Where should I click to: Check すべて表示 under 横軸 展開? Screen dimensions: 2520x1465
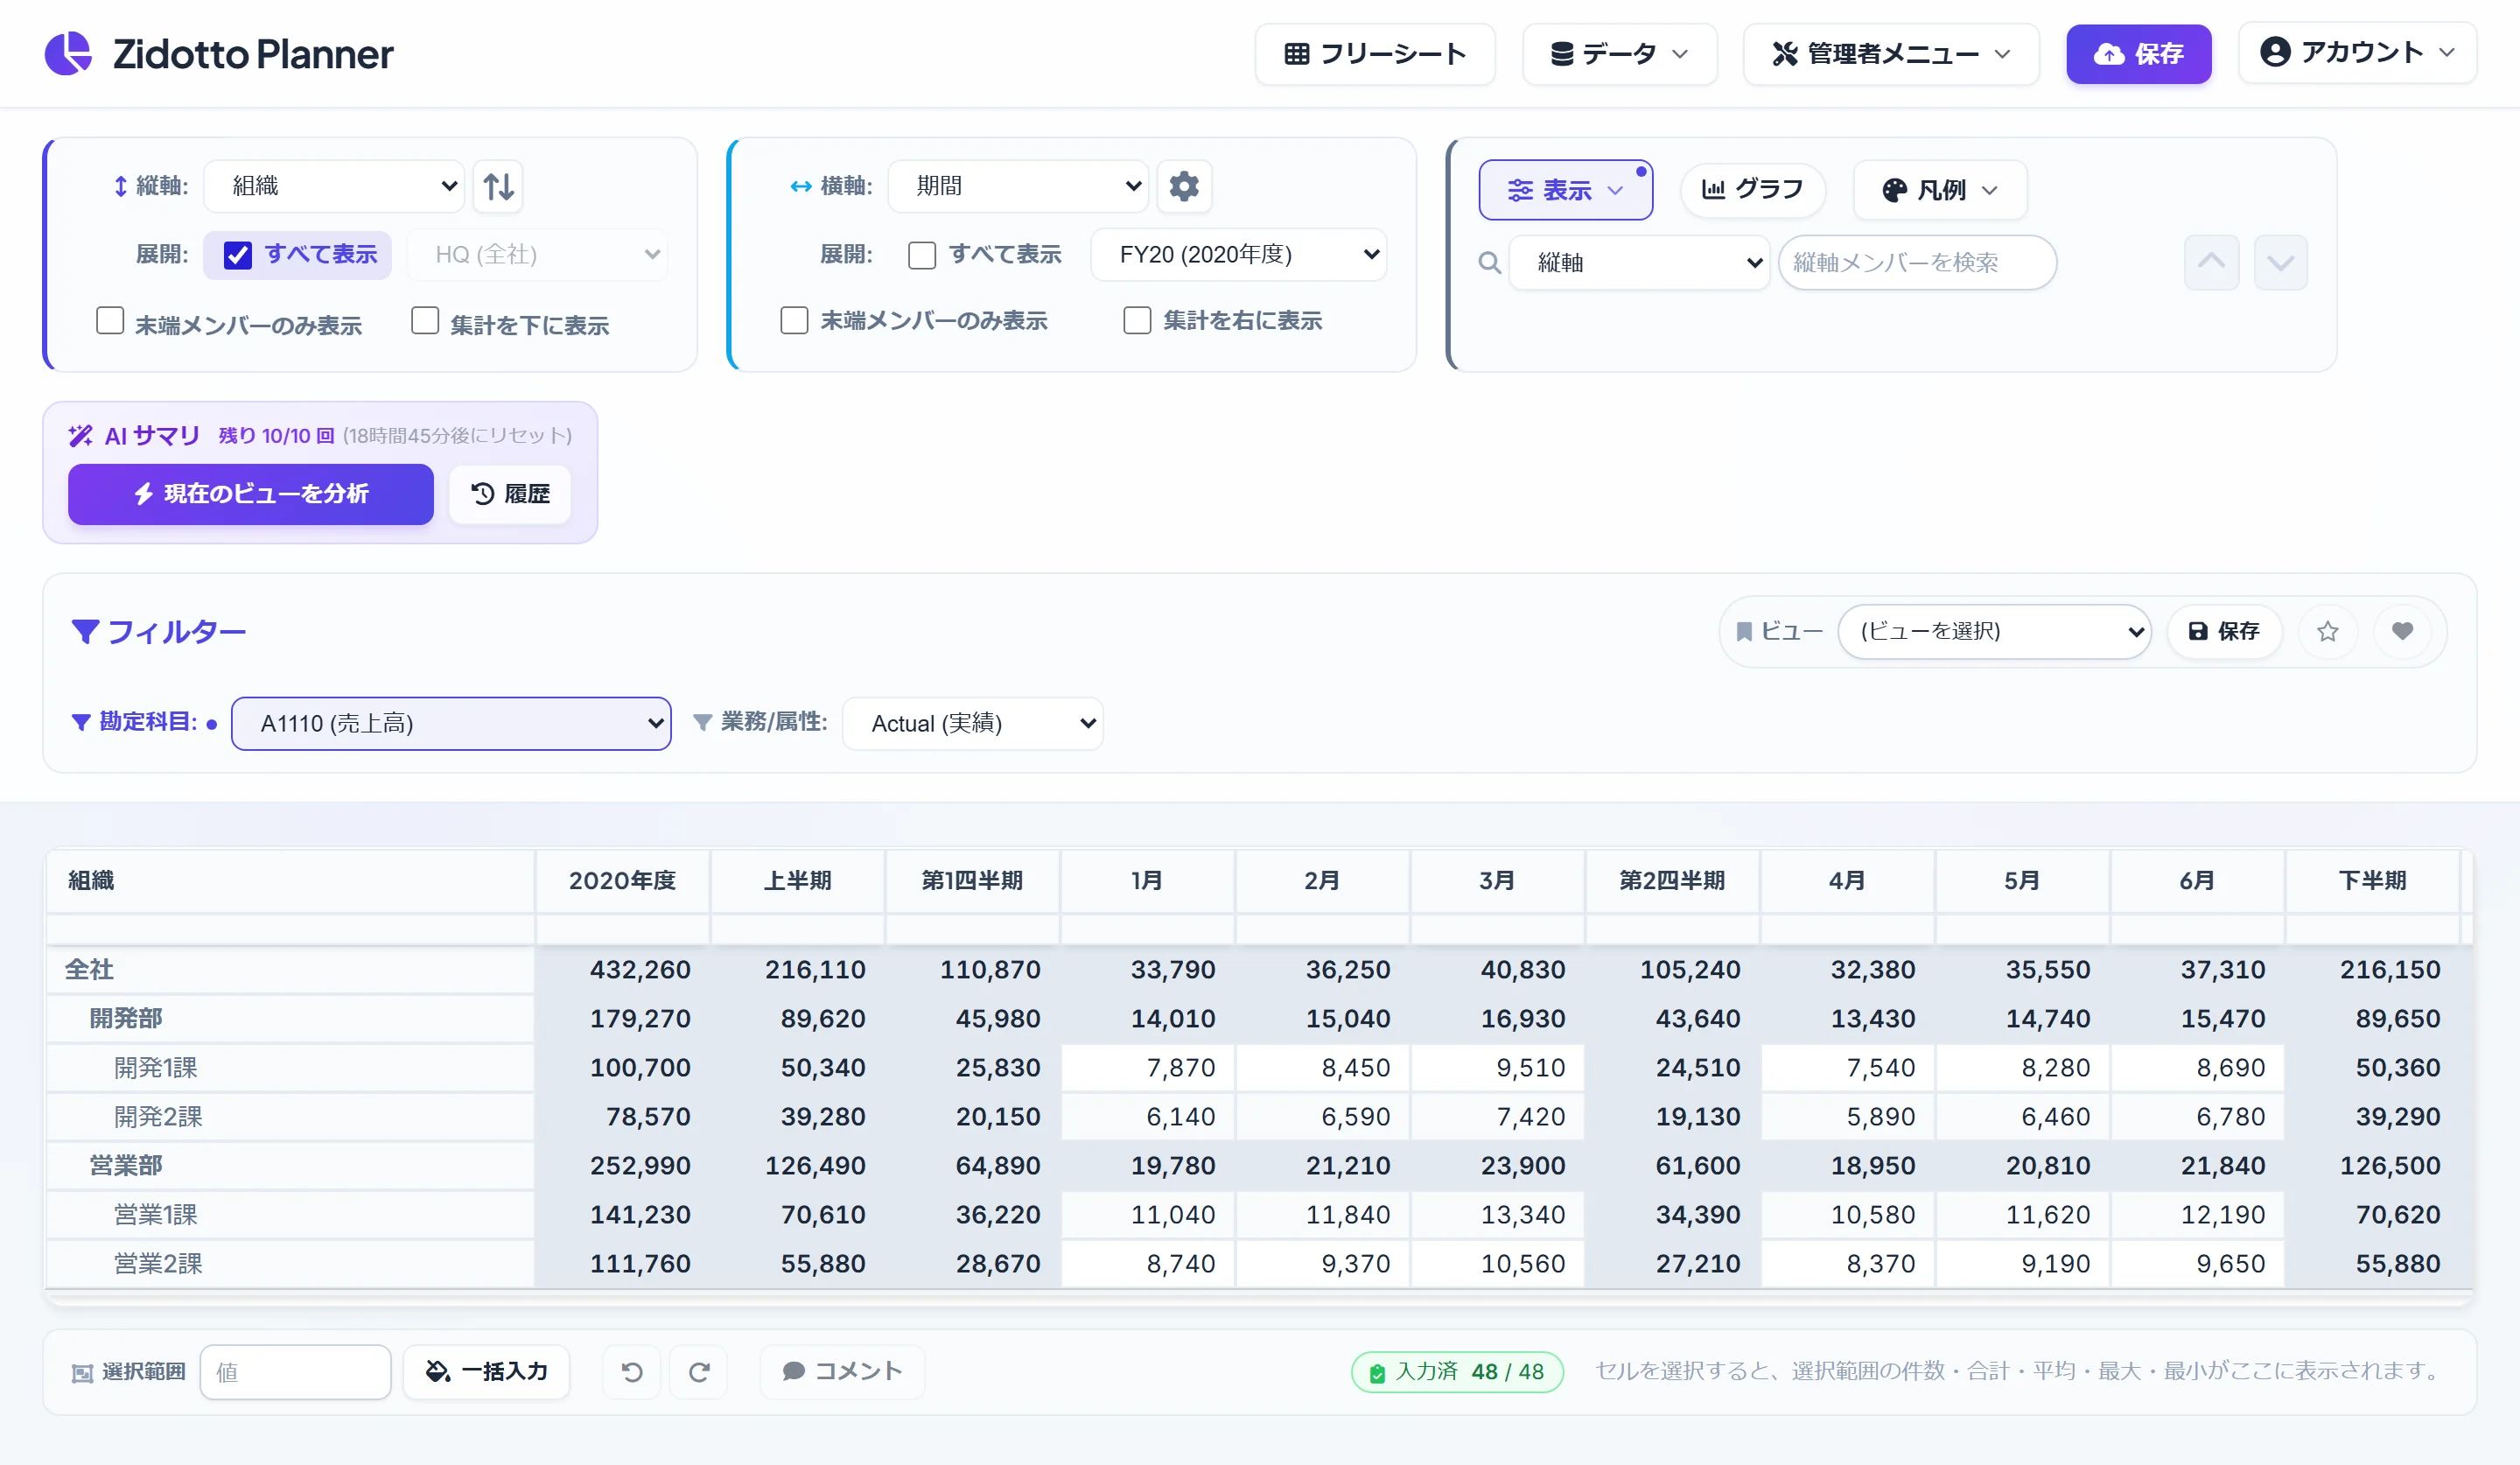point(922,255)
